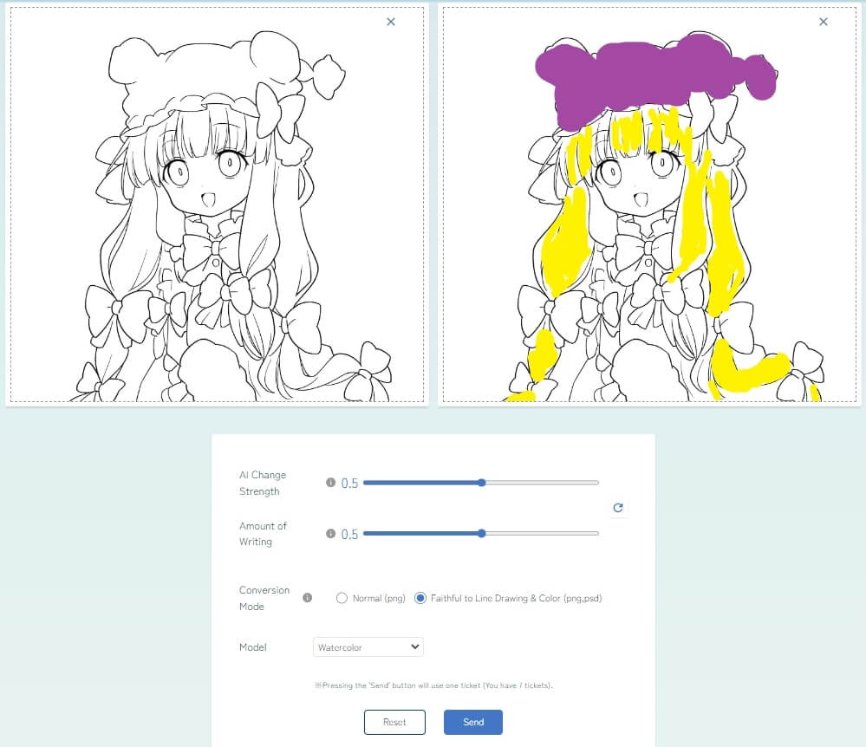
Task: Click the Normal (png) label text
Action: [x=379, y=598]
